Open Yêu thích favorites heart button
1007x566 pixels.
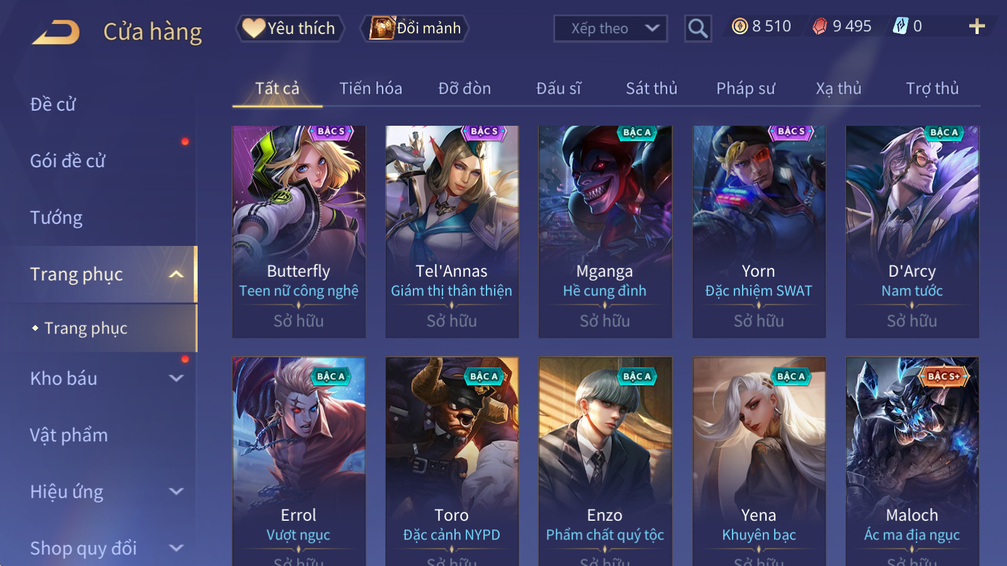click(290, 28)
